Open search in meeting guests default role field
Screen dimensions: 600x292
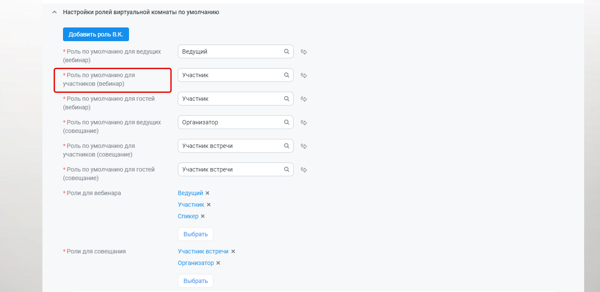click(287, 169)
